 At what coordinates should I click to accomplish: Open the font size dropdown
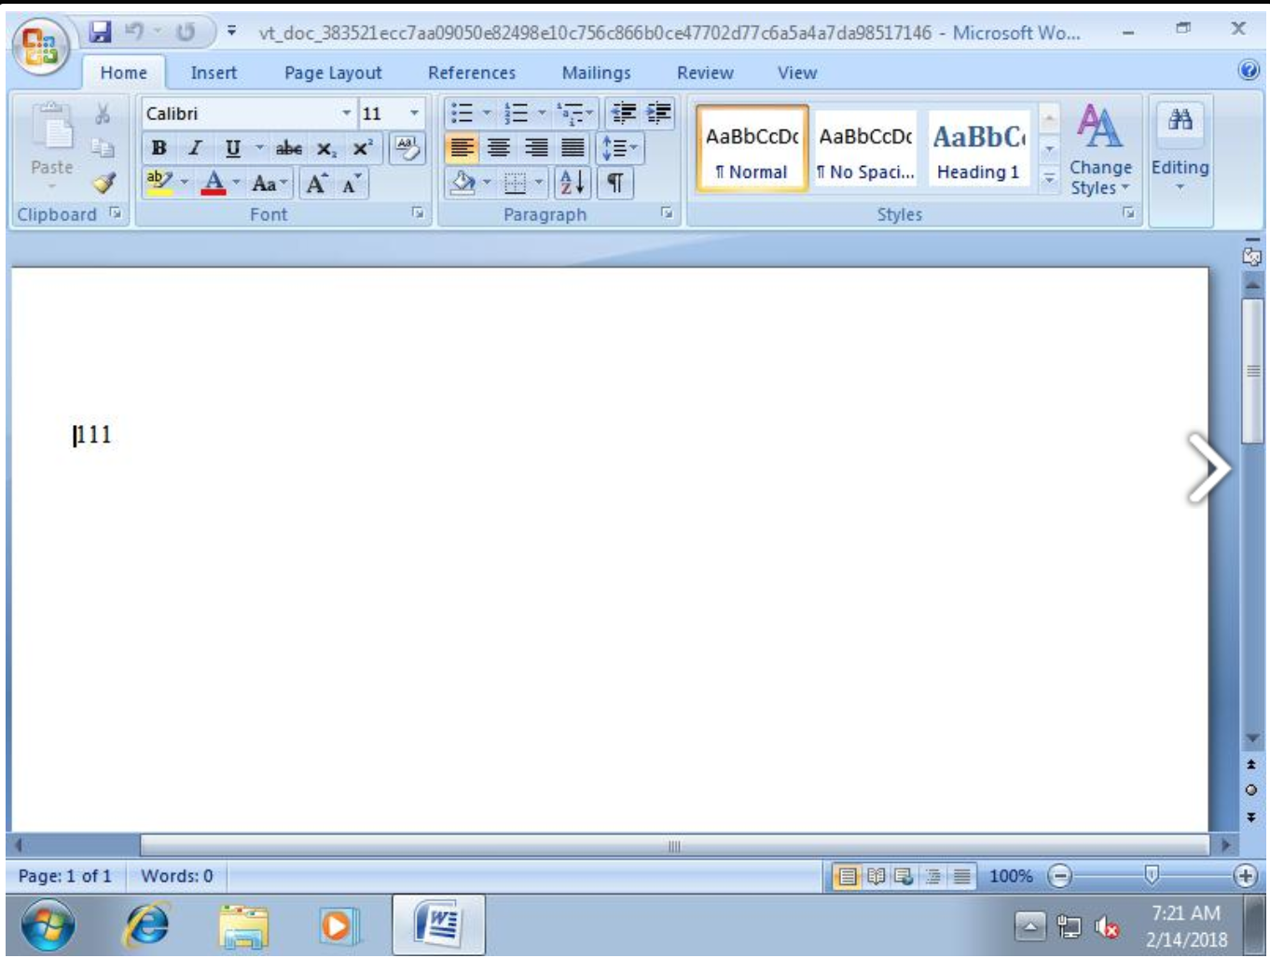(x=414, y=112)
